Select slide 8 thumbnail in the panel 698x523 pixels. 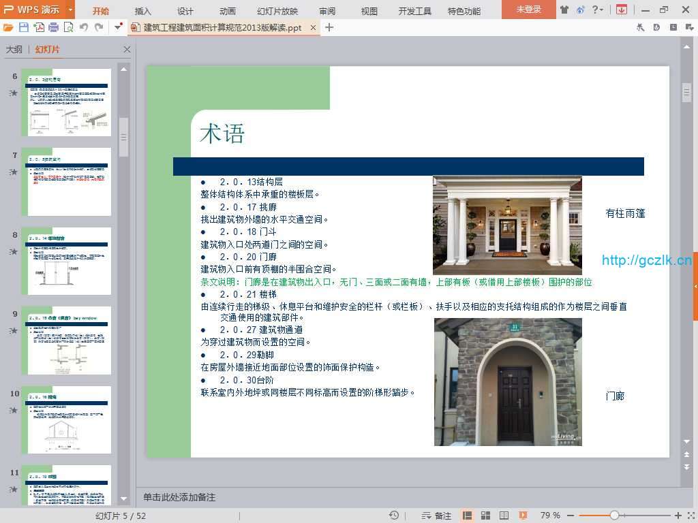pos(66,261)
